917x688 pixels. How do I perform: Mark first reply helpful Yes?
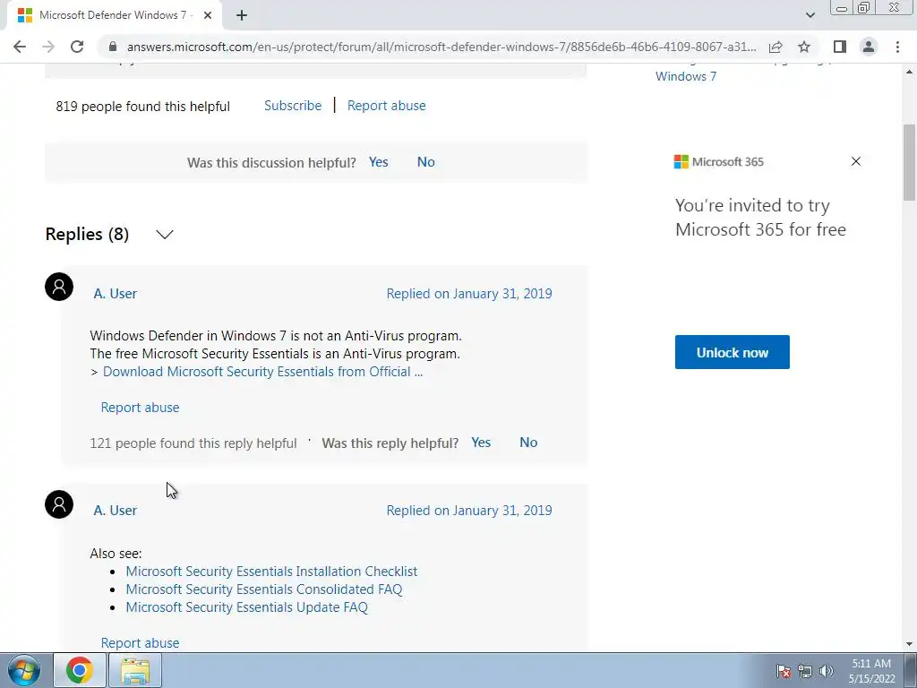click(x=481, y=443)
